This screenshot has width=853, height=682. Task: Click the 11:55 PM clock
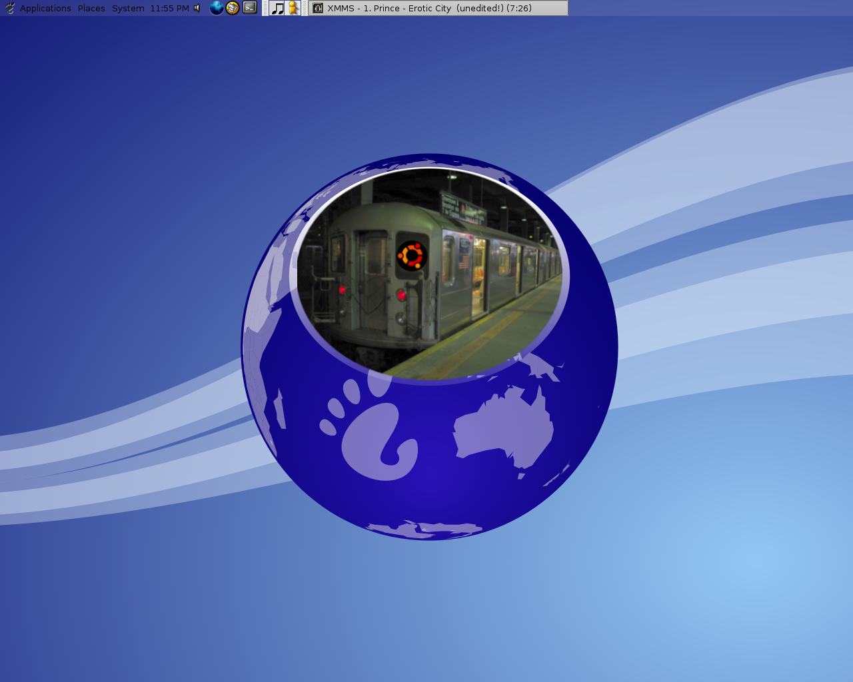click(169, 8)
